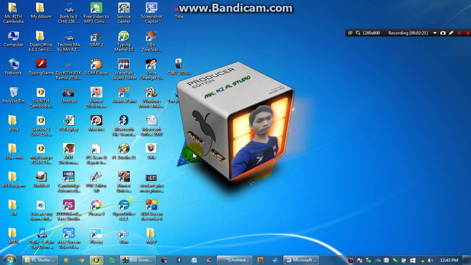471x265 pixels.
Task: Open the Recycle Bin
Action: (13, 95)
